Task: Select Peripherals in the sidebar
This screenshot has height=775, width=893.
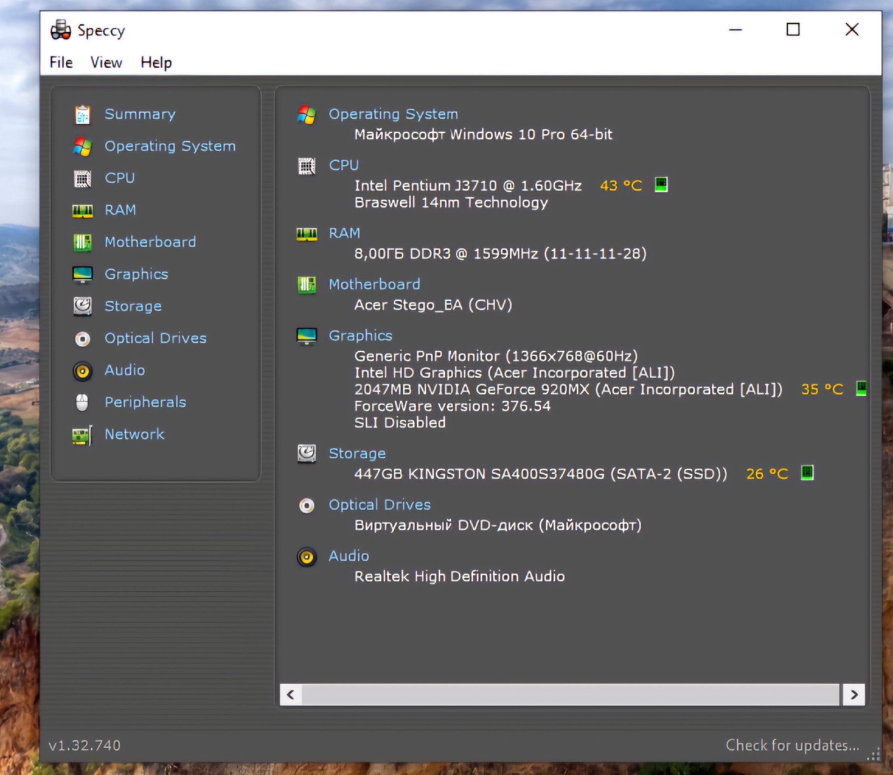Action: (145, 402)
